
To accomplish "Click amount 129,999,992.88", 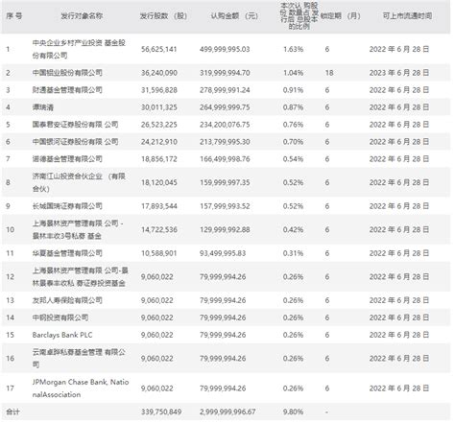I will pos(225,229).
